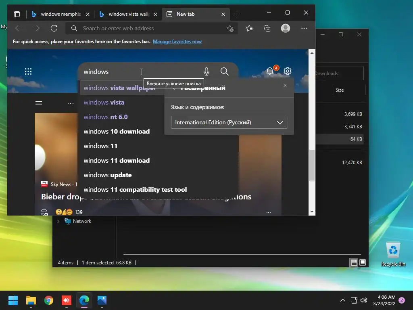Open the Windows Start menu
Image resolution: width=413 pixels, height=310 pixels.
tap(13, 300)
